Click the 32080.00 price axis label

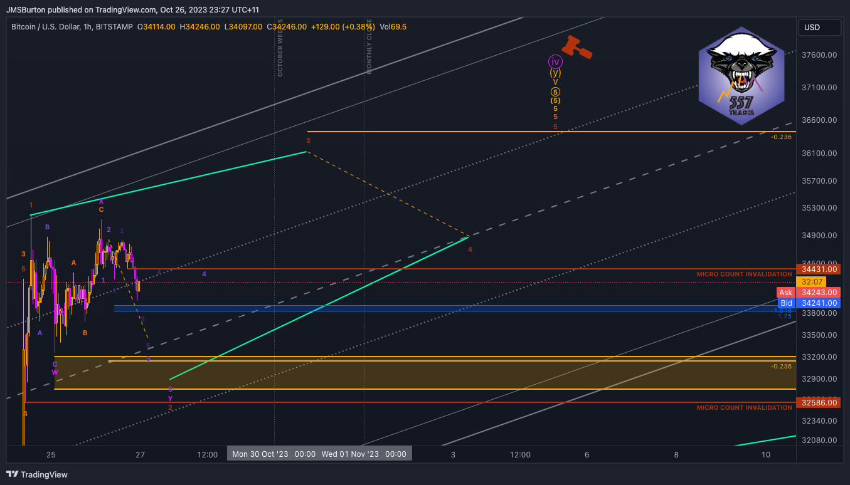(820, 441)
